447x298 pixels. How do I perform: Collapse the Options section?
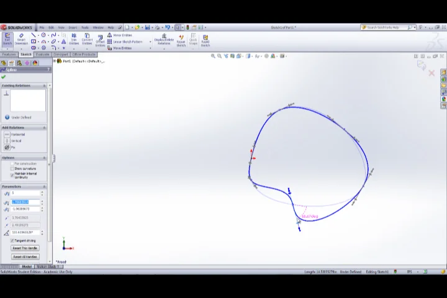[44, 158]
